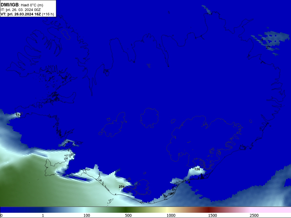Image resolution: width=291 pixels, height=218 pixels.
Task: Click the 1000 tick on the color scale
Action: point(171,215)
